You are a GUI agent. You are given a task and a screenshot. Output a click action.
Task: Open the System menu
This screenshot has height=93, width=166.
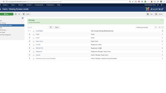[6, 5]
